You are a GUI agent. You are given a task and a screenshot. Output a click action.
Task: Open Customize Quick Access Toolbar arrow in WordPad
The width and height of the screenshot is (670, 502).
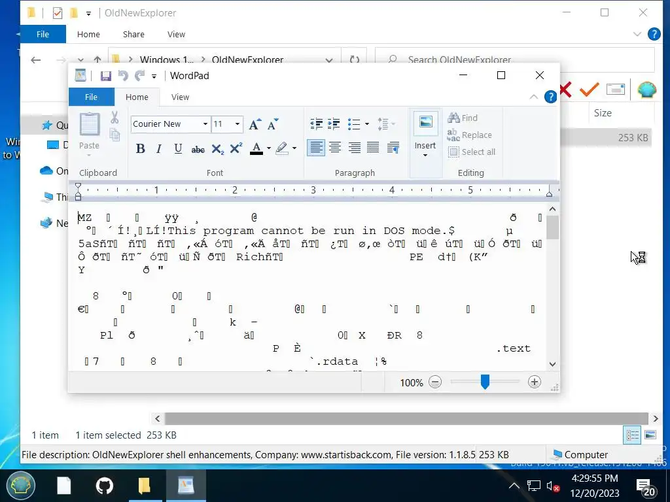tap(154, 76)
